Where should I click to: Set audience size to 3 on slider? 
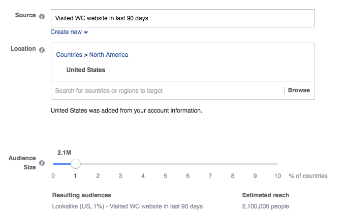120,164
